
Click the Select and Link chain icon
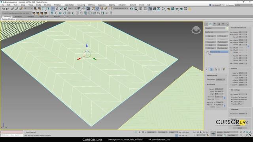[x=12, y=9]
